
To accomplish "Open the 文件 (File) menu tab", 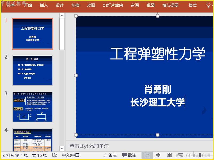I will pyautogui.click(x=10, y=5).
